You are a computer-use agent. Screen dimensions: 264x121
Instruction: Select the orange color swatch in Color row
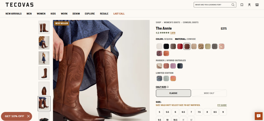166,53
